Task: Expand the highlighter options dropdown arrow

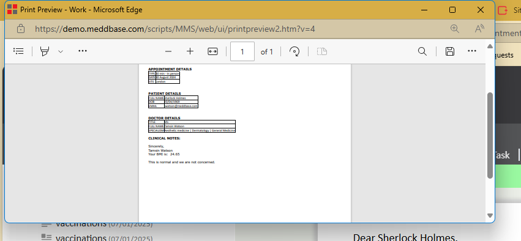Action: click(61, 51)
